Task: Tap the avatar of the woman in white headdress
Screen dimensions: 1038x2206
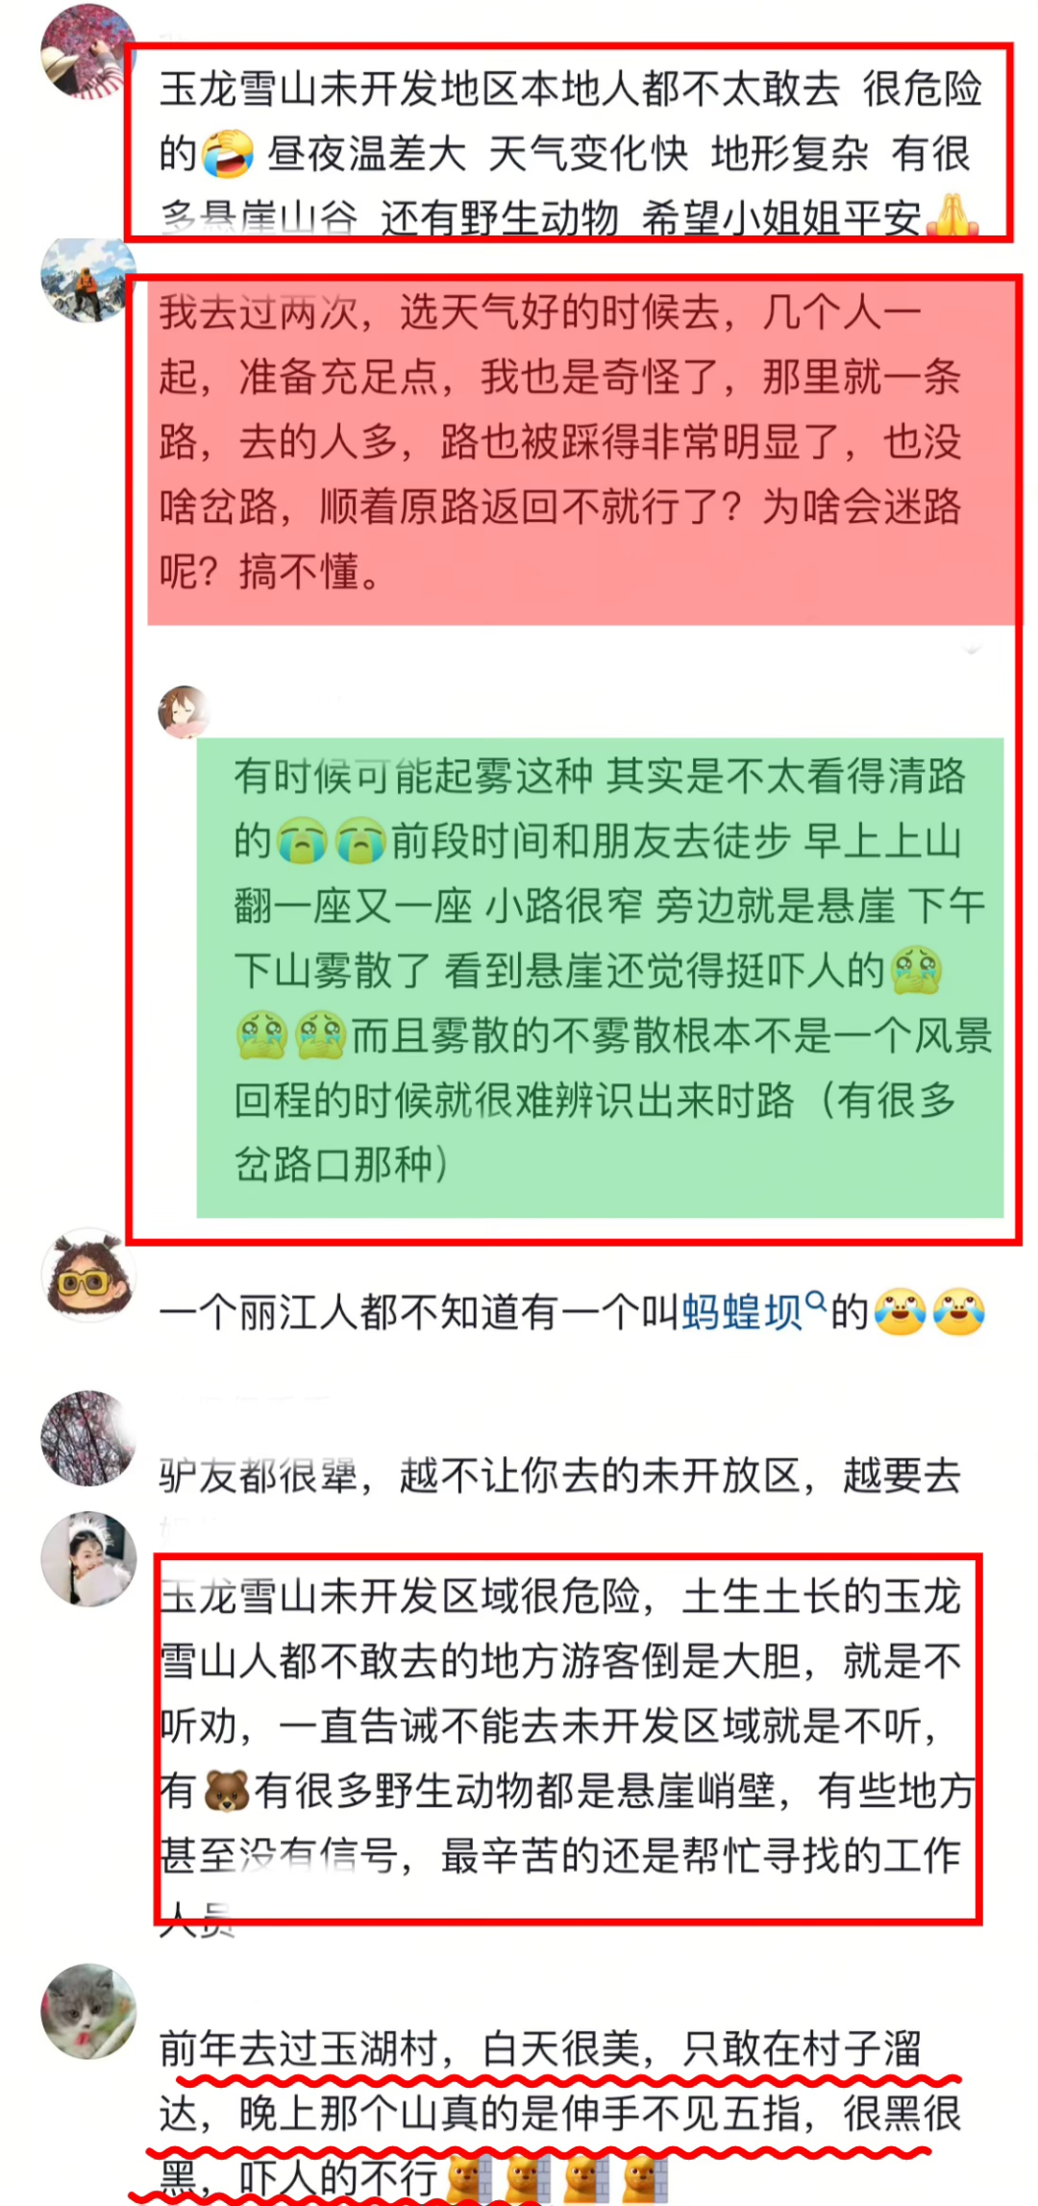Action: pyautogui.click(x=88, y=1559)
